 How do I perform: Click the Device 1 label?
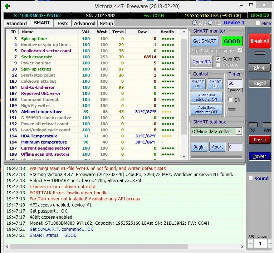pos(234,23)
